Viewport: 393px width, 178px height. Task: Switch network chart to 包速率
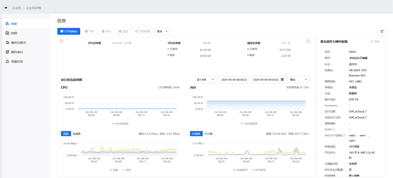[76, 134]
